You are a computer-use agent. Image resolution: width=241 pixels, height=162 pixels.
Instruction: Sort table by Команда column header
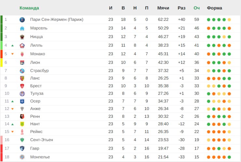point(29,8)
